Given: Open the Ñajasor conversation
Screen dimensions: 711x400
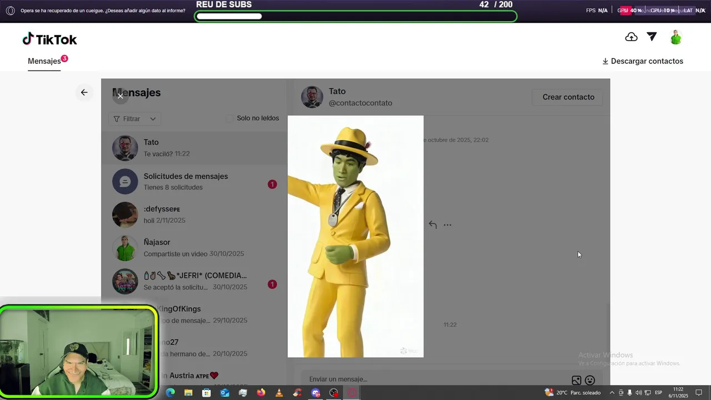Looking at the screenshot, I should point(193,248).
